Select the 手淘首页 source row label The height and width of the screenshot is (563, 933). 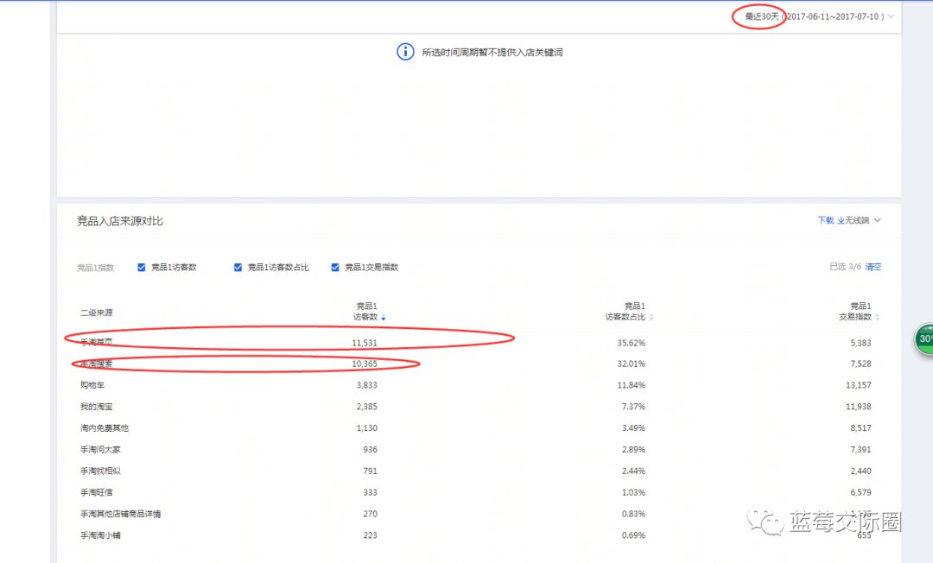click(x=97, y=342)
